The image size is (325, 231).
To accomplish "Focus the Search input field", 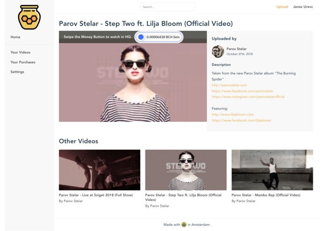I will [167, 7].
